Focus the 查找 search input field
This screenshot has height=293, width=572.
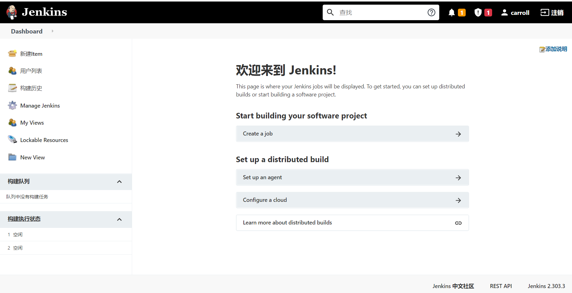(x=381, y=12)
